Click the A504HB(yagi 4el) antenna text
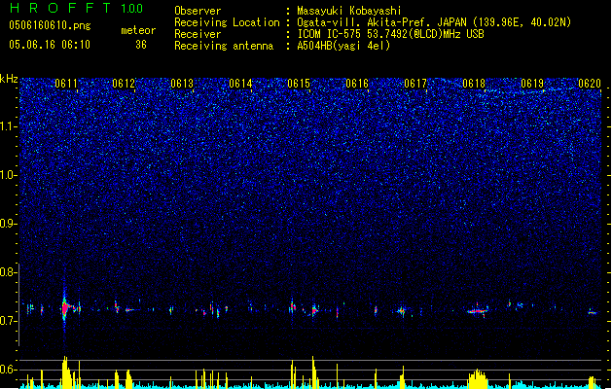Viewport: 612px width, 389px height. pos(343,46)
